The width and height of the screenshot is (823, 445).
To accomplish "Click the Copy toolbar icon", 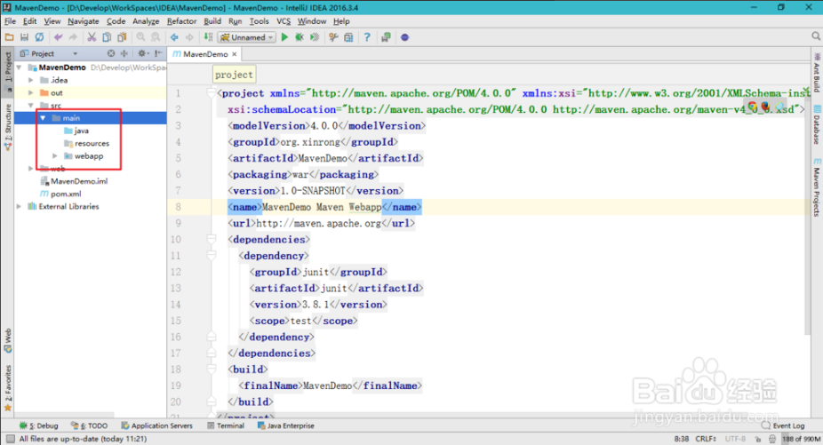I will click(x=107, y=37).
